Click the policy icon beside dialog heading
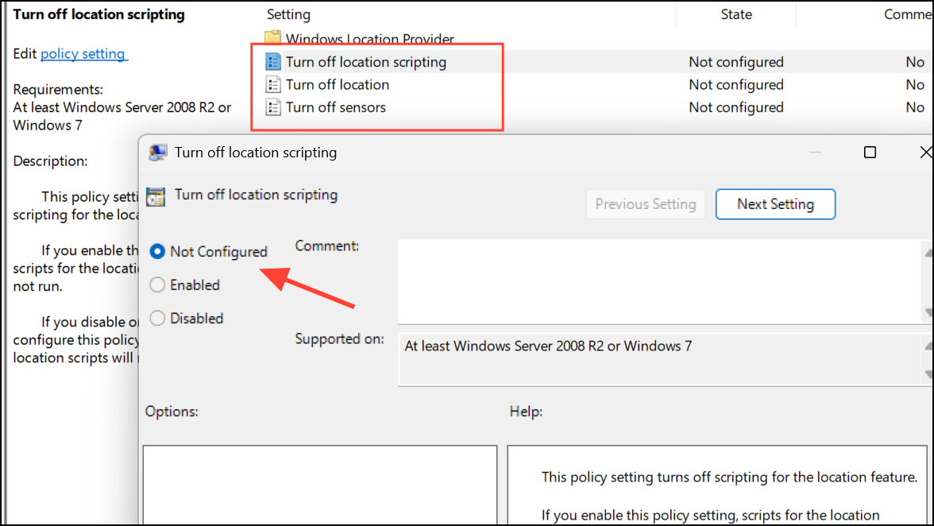This screenshot has height=526, width=934. 156,196
